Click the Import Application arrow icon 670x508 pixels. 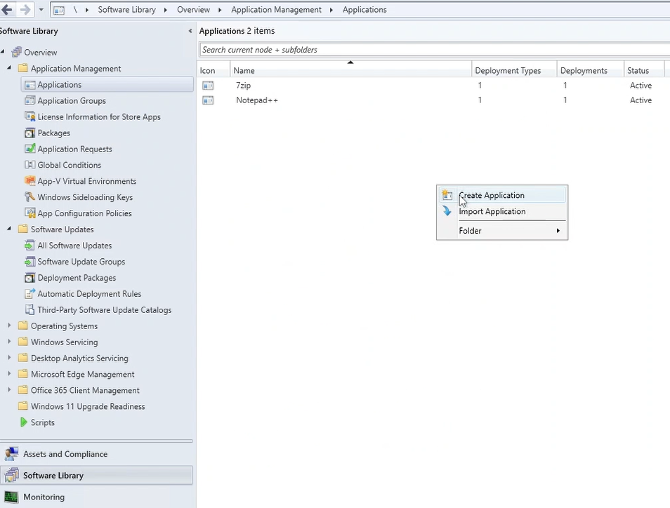447,211
